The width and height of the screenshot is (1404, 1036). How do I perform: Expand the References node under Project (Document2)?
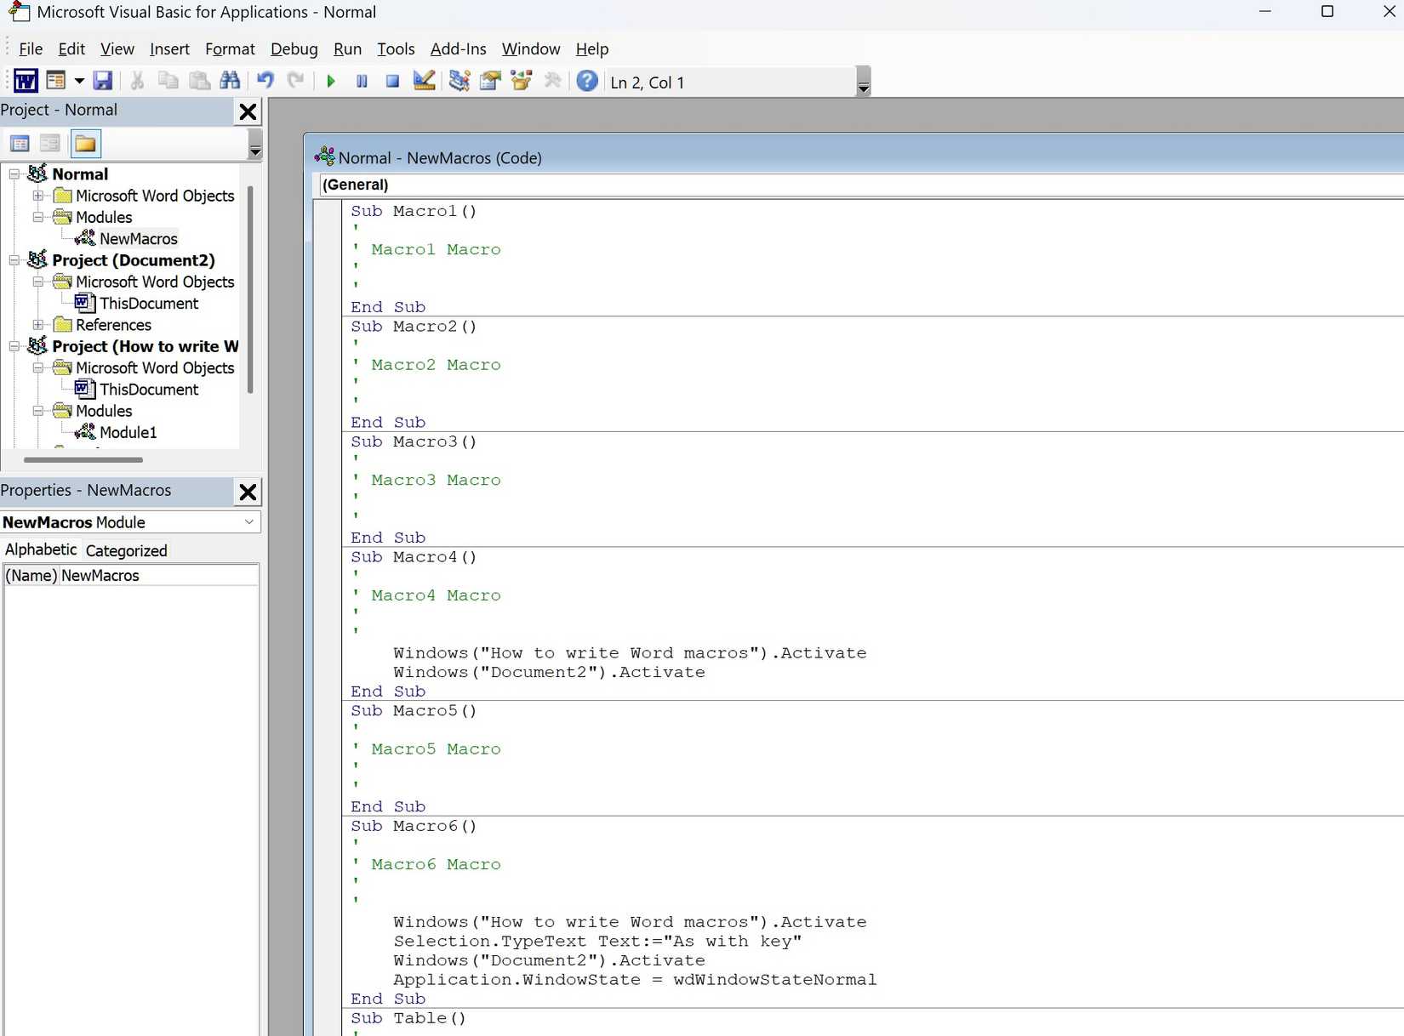pos(38,324)
